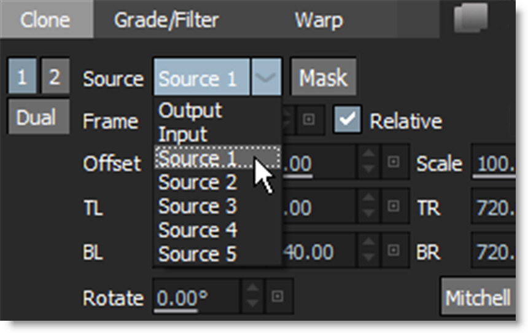Switch to the Grade/Filter tab
Viewport: 528px width, 333px height.
(166, 20)
